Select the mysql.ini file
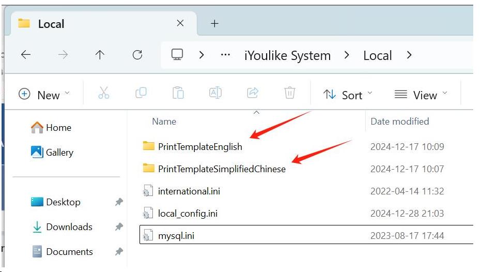This screenshot has height=272, width=482. (176, 236)
